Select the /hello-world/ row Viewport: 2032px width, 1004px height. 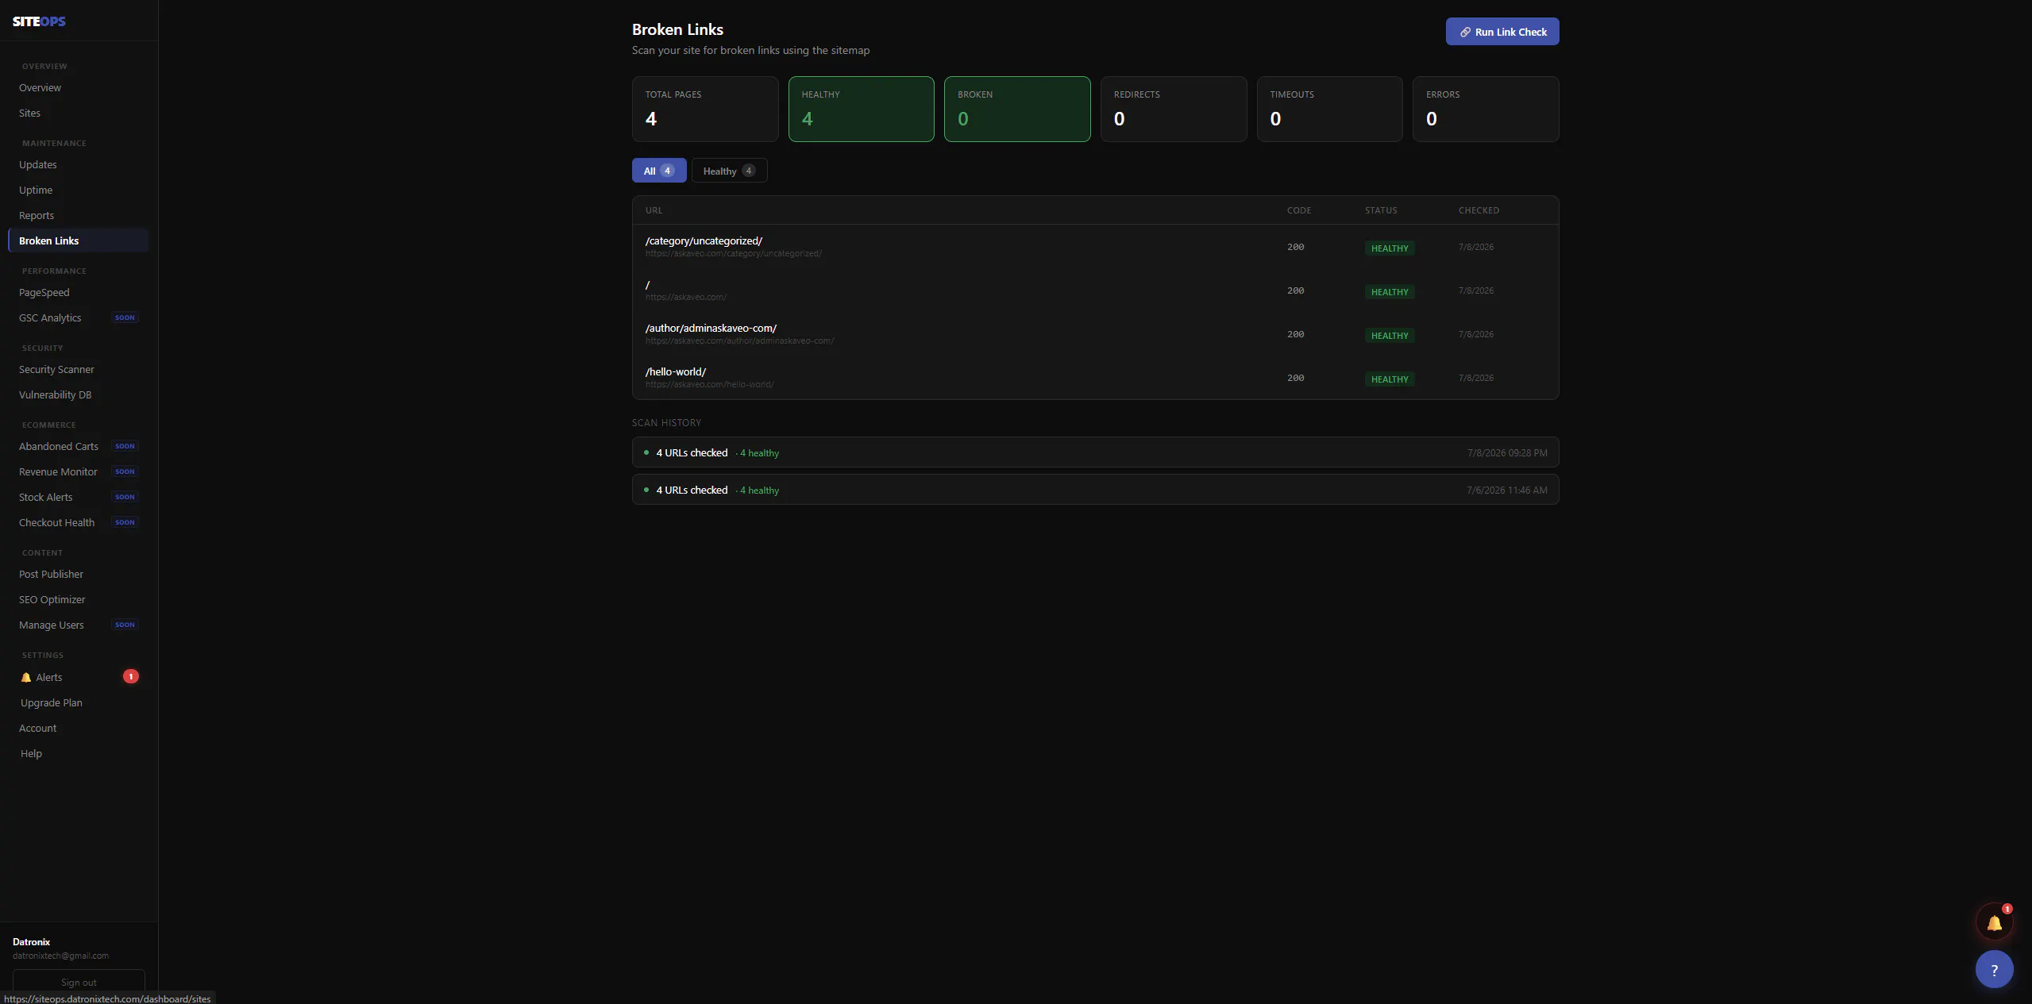(x=1095, y=378)
